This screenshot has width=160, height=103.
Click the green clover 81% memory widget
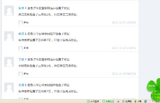[152, 86]
